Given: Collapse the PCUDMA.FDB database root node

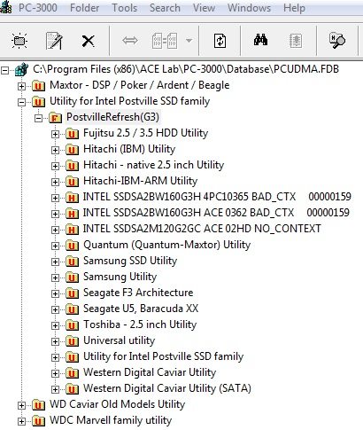Looking at the screenshot, I should click(x=4, y=70).
